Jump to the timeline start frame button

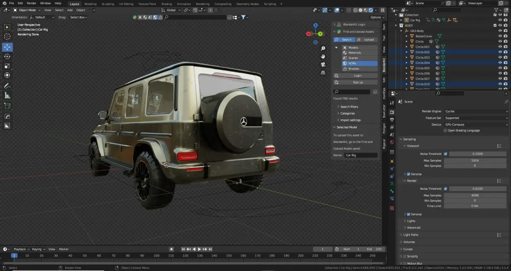click(x=183, y=249)
